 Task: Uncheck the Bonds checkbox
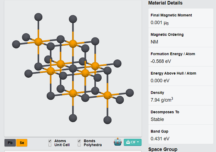tap(79, 141)
